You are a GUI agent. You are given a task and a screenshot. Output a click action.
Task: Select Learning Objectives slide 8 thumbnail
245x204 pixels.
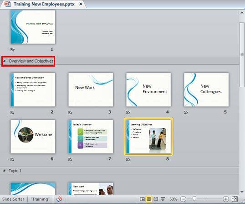(x=148, y=136)
